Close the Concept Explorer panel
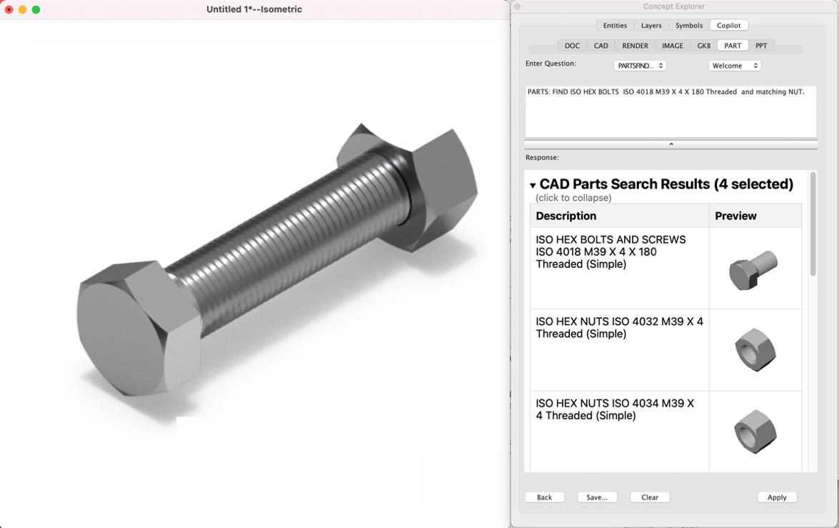This screenshot has width=839, height=528. tap(518, 7)
